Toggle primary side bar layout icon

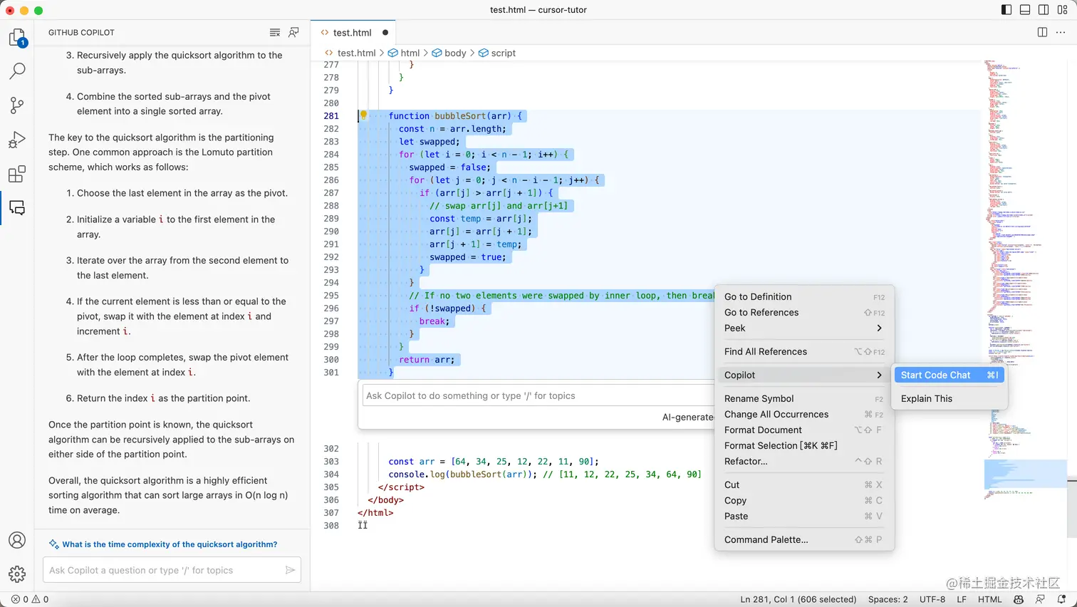[1006, 10]
